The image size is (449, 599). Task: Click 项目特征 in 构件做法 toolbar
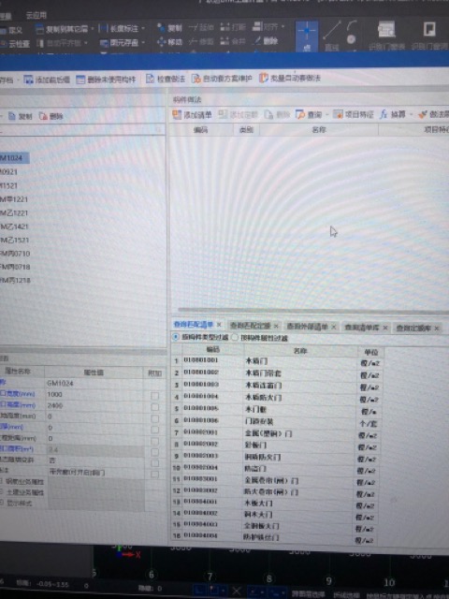click(354, 114)
